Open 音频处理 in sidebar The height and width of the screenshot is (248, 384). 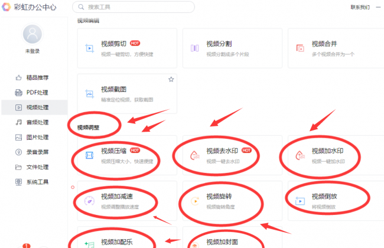coord(34,122)
